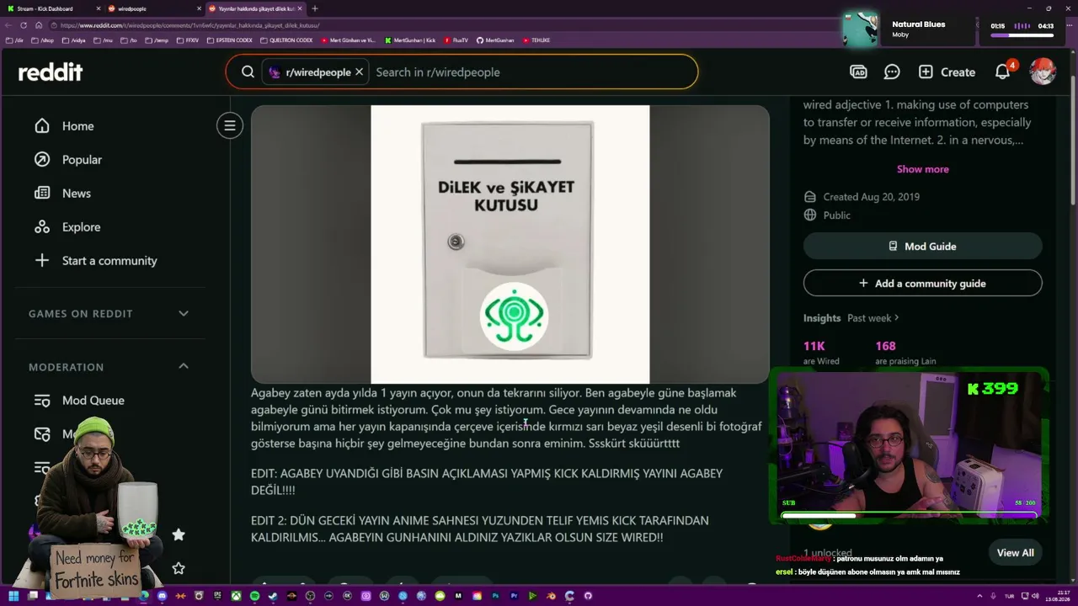
Task: Click the Create post button
Action: tap(947, 72)
